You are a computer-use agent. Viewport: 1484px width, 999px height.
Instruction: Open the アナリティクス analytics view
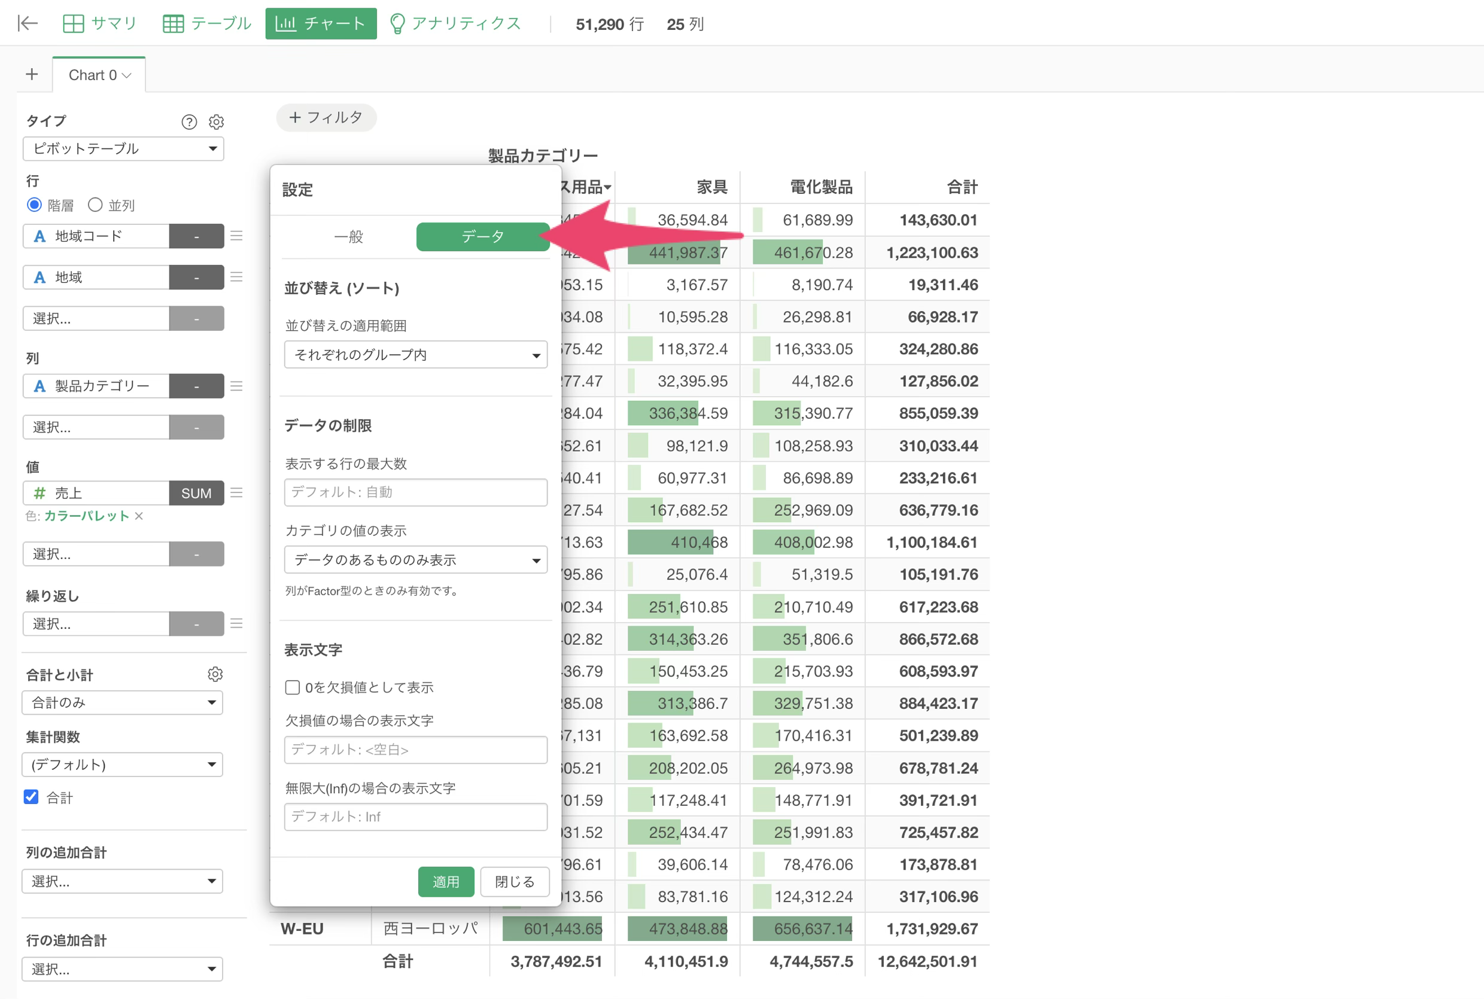pyautogui.click(x=455, y=23)
